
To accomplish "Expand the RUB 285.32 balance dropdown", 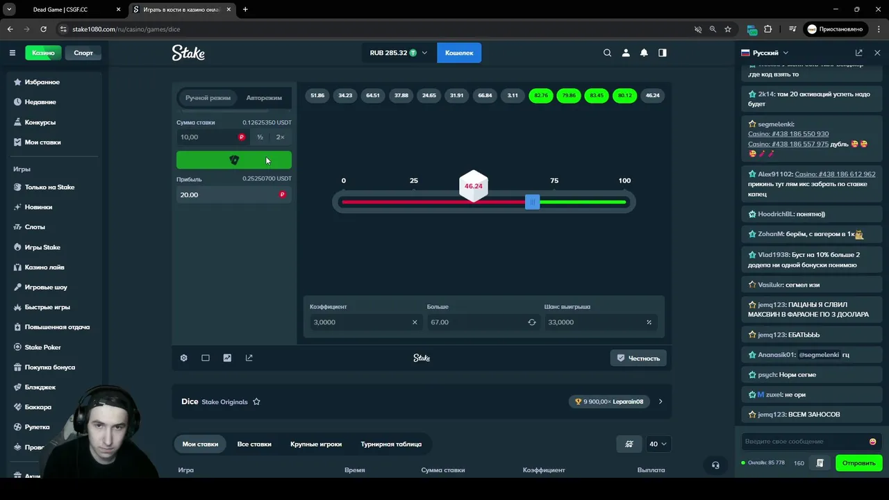I will (x=399, y=53).
